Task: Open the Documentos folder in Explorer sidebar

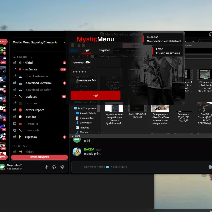Action: point(86,118)
